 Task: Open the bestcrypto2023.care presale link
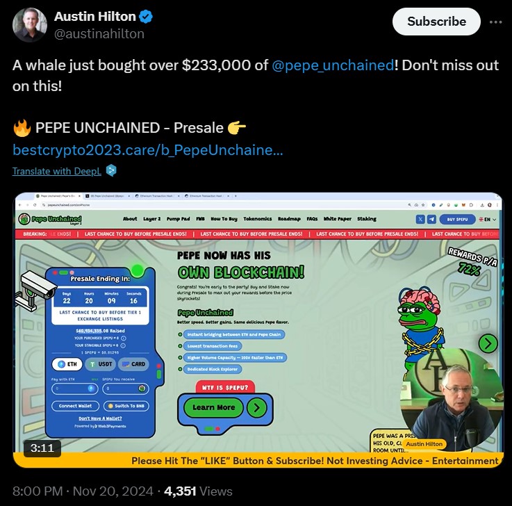(147, 150)
